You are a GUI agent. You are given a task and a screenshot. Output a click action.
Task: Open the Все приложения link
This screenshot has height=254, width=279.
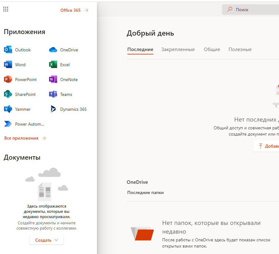tap(21, 138)
